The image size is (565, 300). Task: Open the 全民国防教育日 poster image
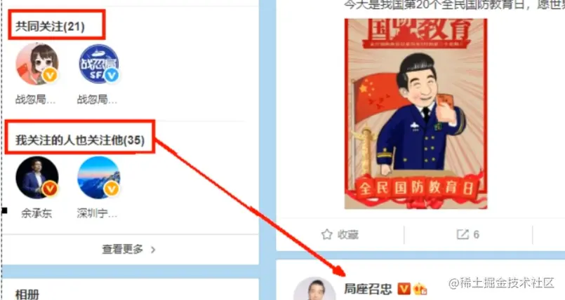416,114
